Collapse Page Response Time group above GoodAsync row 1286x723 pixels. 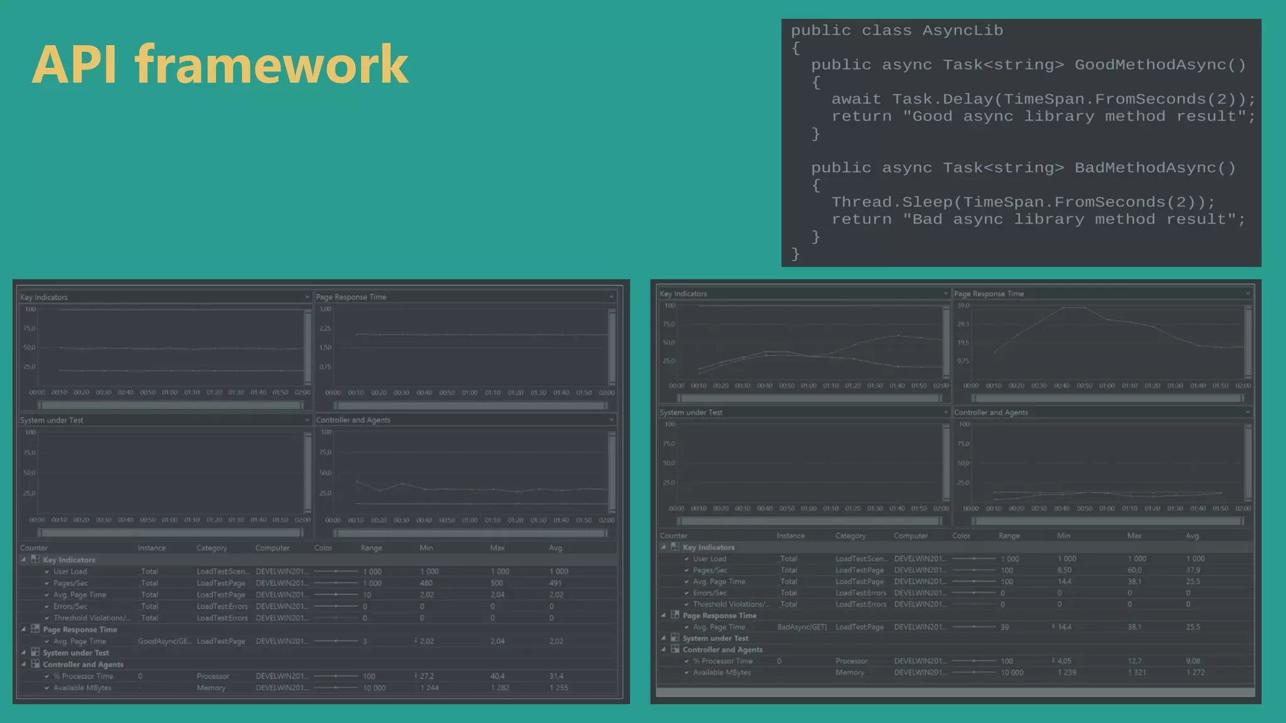(x=24, y=629)
